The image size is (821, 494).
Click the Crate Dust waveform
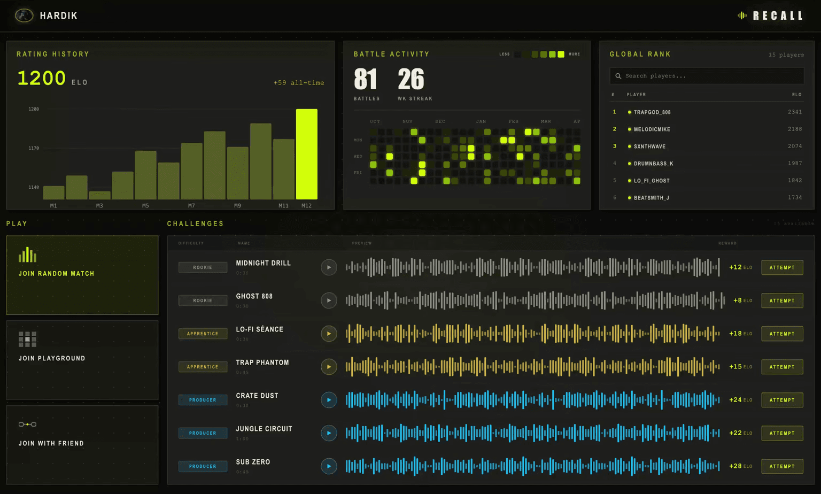533,400
